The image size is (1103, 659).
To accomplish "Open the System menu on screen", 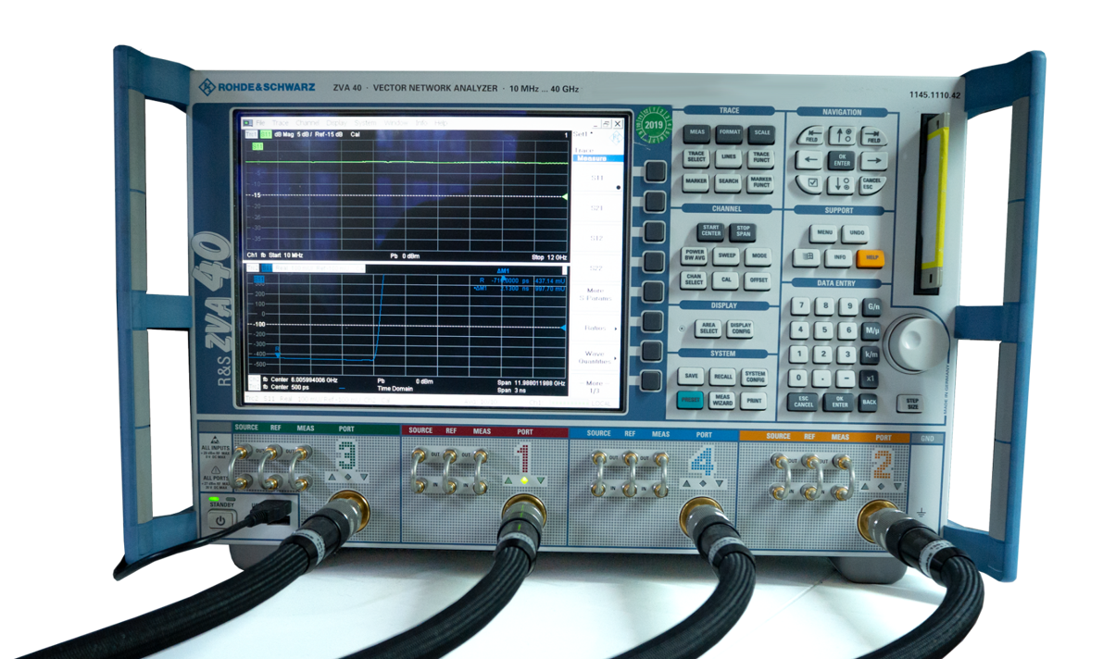I will 364,123.
